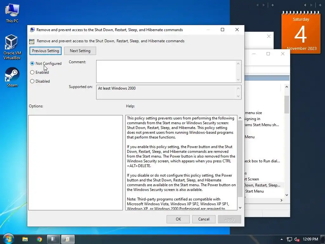
Task: Click Supported on scroll down arrow
Action: [238, 96]
